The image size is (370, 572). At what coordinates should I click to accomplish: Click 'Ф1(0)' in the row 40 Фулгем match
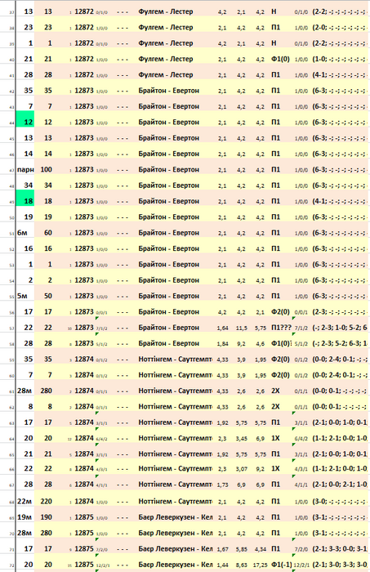(281, 59)
